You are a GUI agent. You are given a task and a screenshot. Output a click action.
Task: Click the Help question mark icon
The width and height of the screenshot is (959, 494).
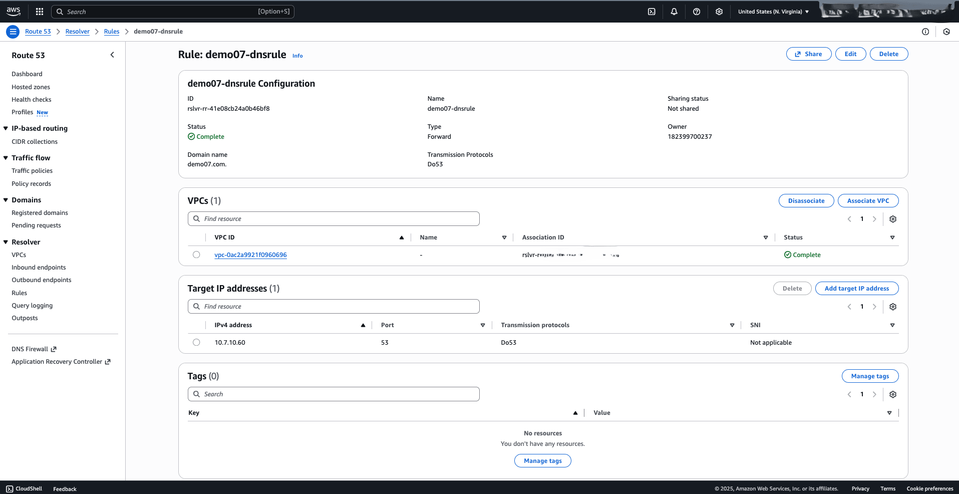[696, 11]
